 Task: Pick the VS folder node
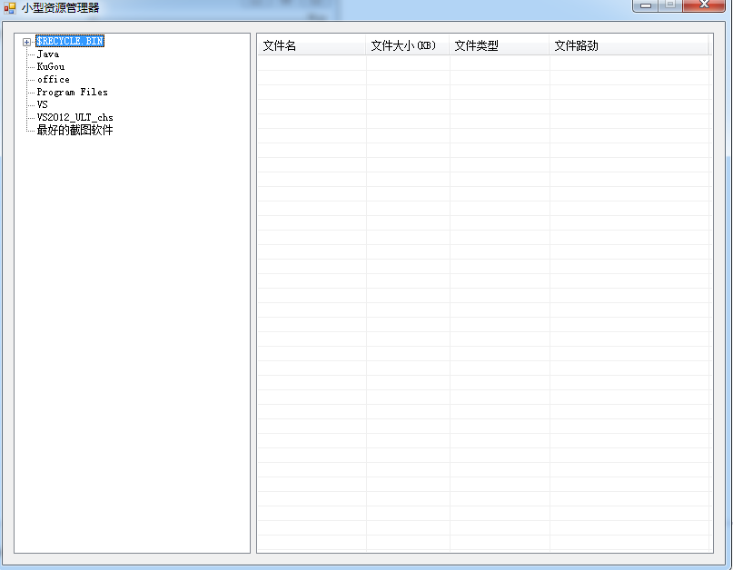43,104
